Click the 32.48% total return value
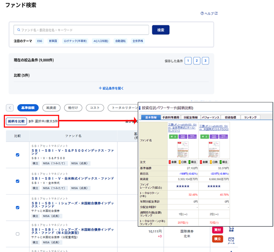The width and height of the screenshot is (274, 252). (x=193, y=195)
